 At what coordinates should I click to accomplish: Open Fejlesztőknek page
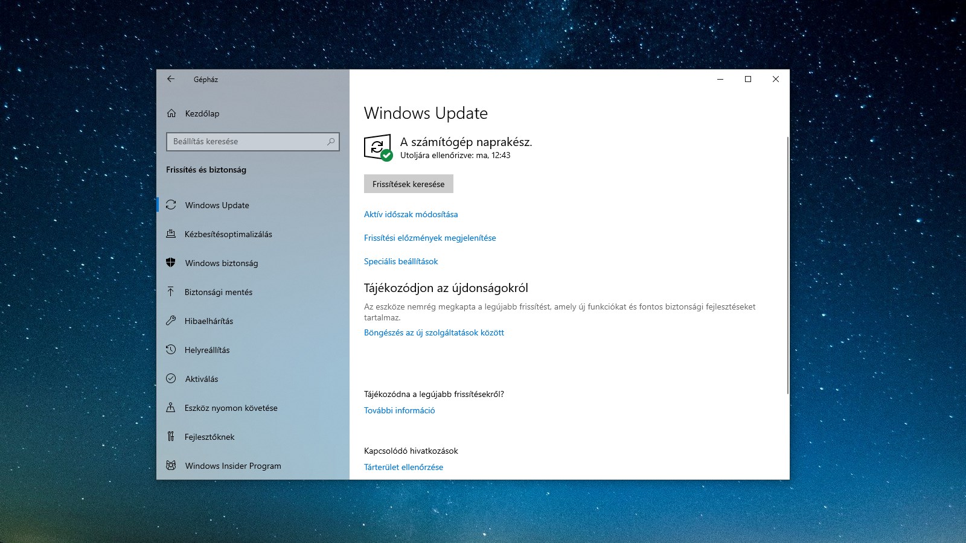coord(253,437)
